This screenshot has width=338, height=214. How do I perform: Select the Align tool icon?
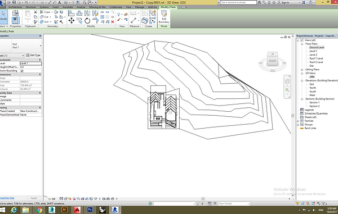[x=71, y=13]
